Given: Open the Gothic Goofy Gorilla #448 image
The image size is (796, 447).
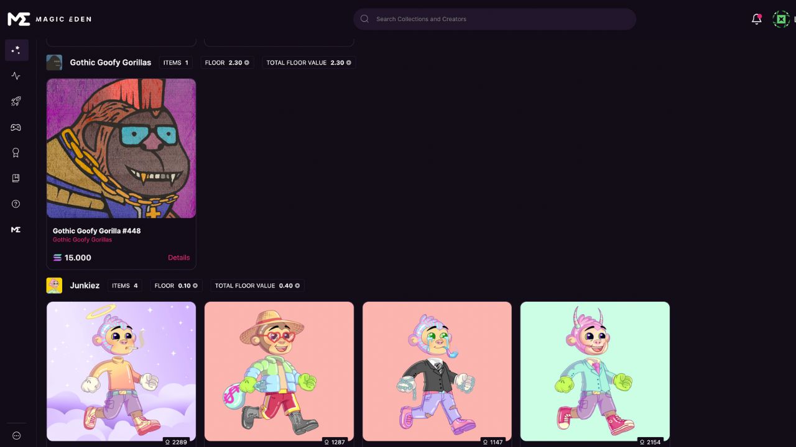Looking at the screenshot, I should [x=121, y=148].
